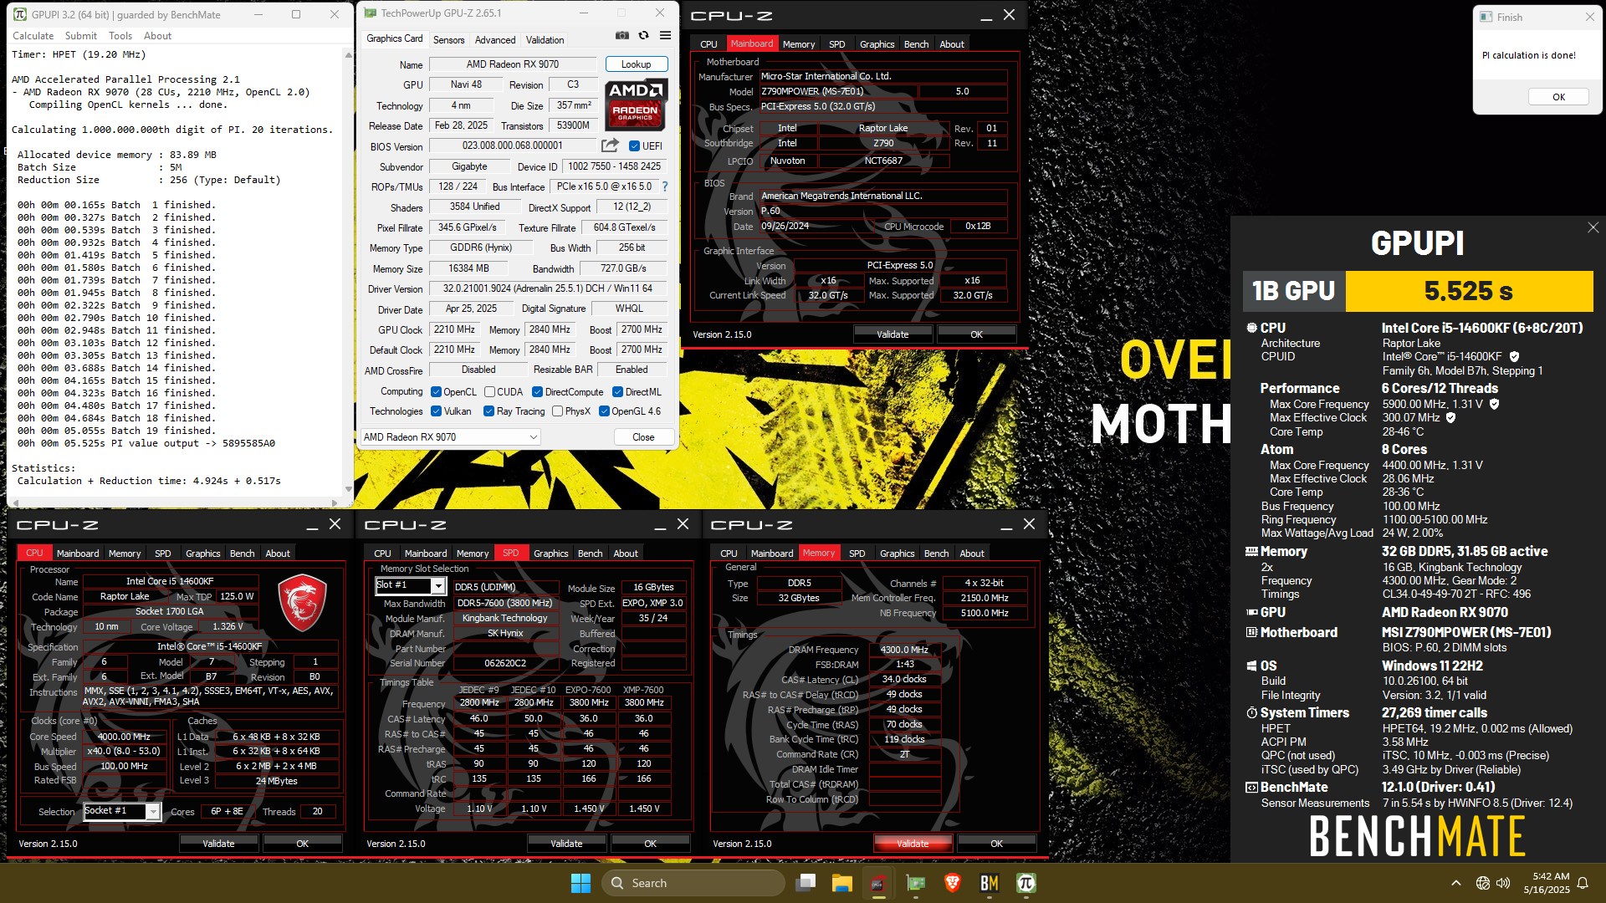Image resolution: width=1606 pixels, height=903 pixels.
Task: Click the BIOS version share/export icon
Action: point(611,145)
